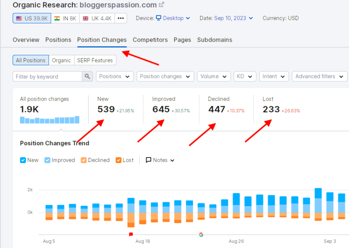The image size is (349, 248).
Task: Click the bloggerspassion.com domain link
Action: (118, 5)
